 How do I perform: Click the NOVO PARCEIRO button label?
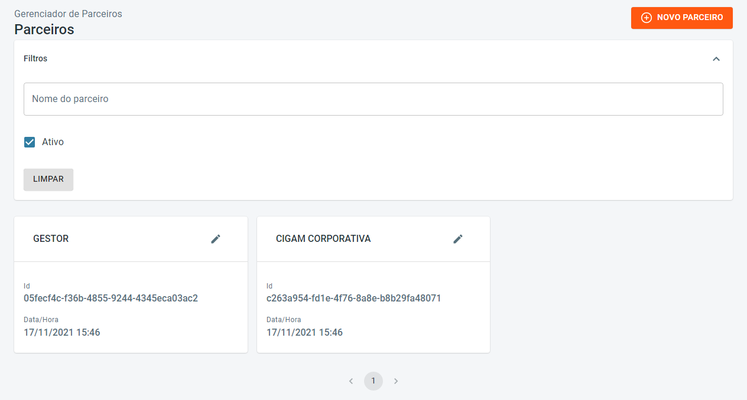[690, 18]
